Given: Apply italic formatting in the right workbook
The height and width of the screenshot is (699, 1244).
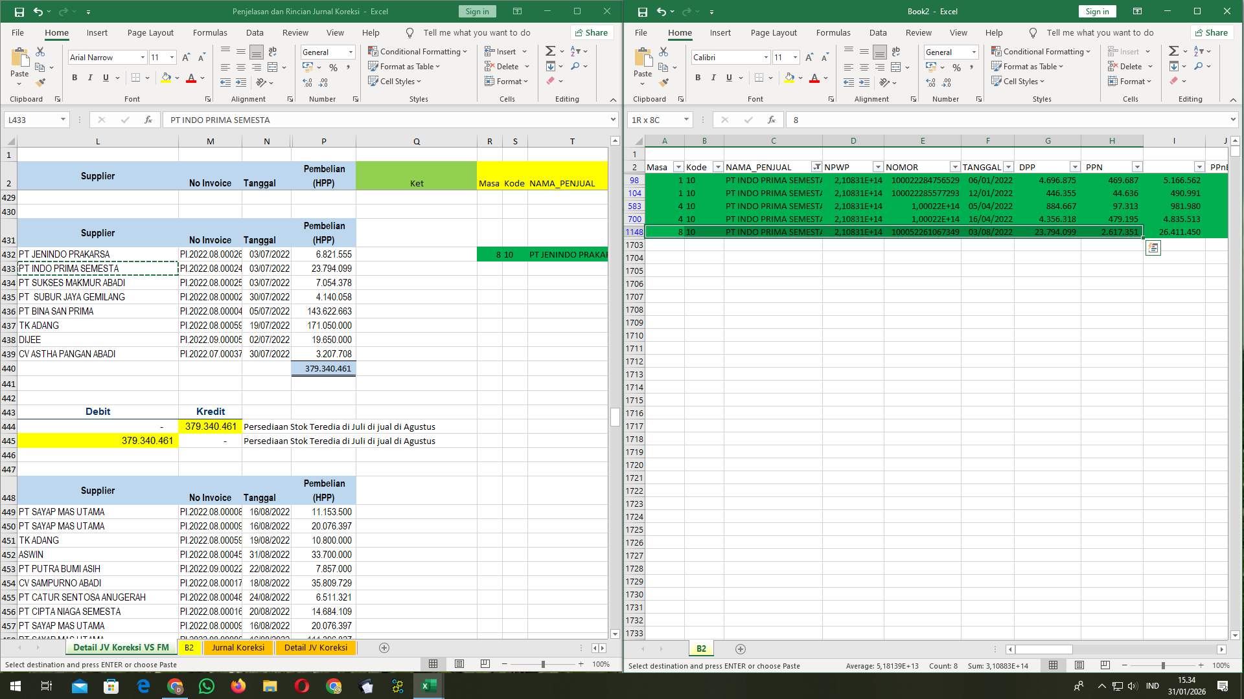Looking at the screenshot, I should click(713, 78).
